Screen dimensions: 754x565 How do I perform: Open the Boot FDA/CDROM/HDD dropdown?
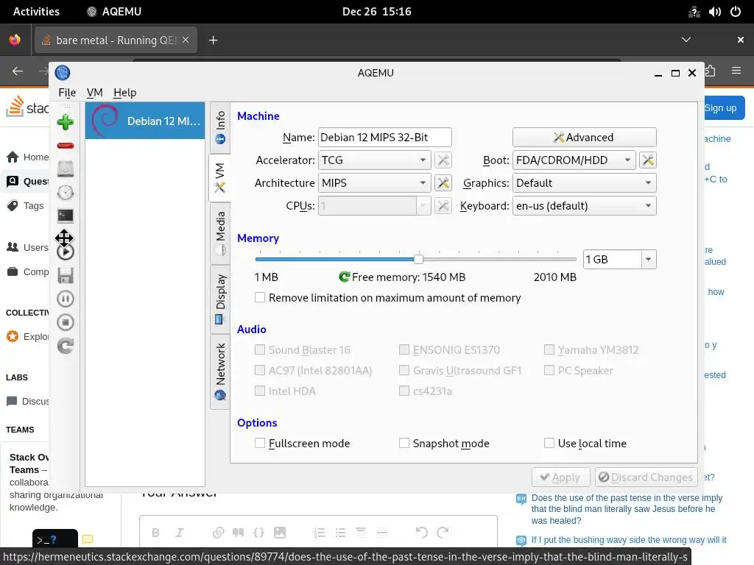coord(574,160)
